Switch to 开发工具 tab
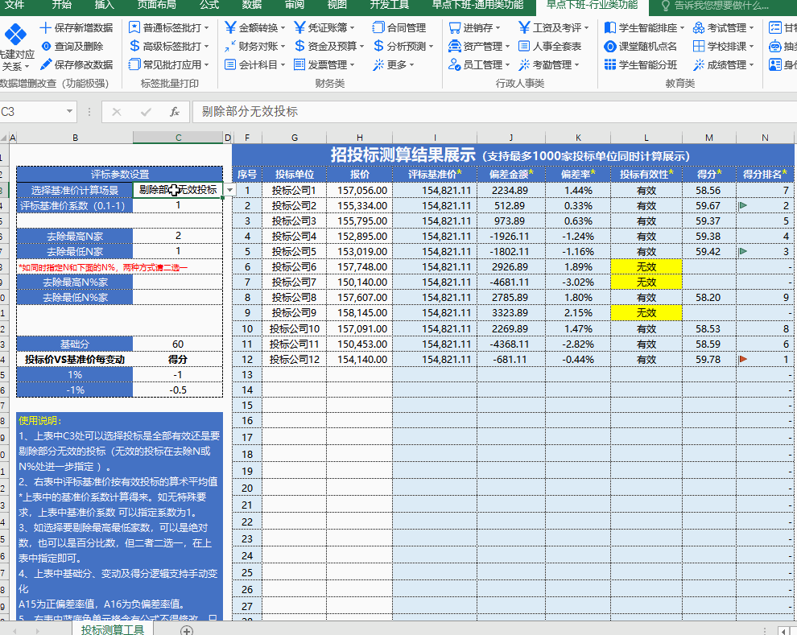 point(390,5)
